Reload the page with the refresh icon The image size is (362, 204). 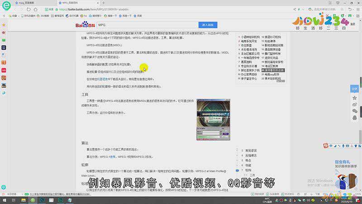tap(29, 10)
